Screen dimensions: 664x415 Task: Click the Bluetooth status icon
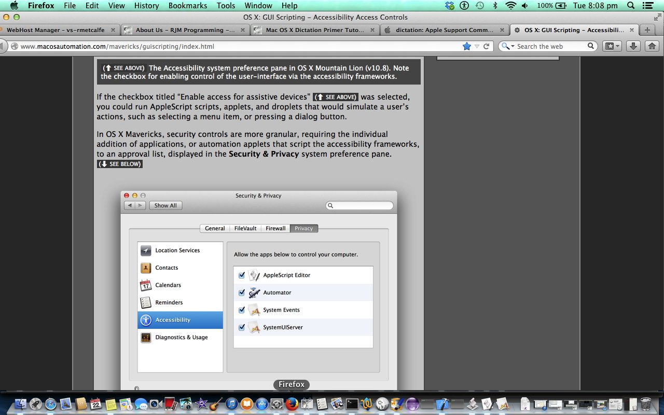coord(495,6)
